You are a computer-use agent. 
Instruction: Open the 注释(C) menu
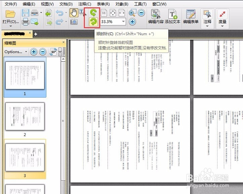(85, 4)
